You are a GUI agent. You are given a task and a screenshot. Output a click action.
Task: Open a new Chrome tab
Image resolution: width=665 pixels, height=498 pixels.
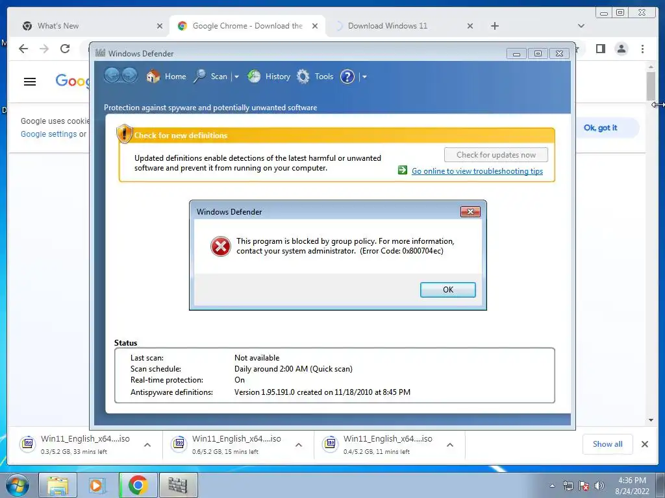(x=494, y=26)
